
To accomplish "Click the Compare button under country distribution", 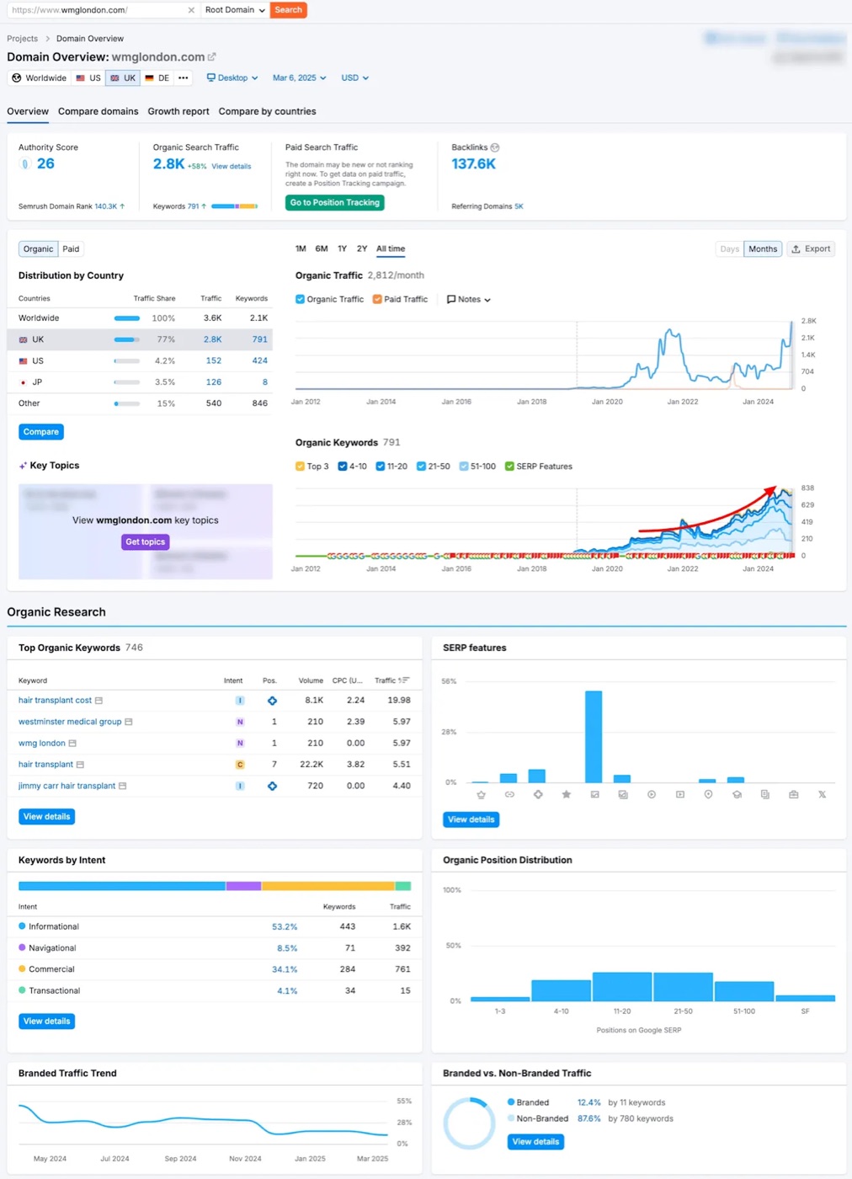I will click(x=41, y=432).
